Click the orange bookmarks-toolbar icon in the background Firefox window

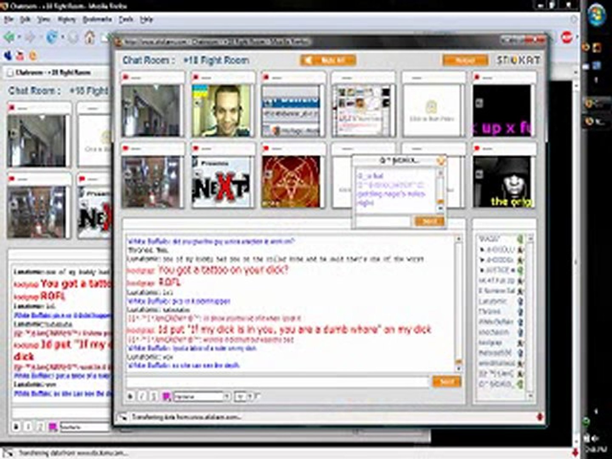click(33, 56)
